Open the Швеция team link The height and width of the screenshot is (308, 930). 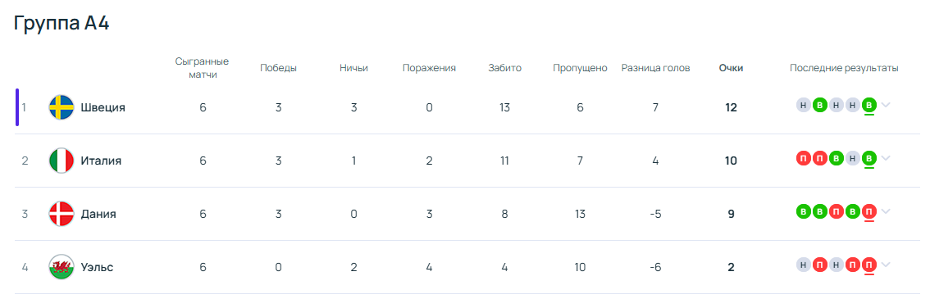(103, 108)
